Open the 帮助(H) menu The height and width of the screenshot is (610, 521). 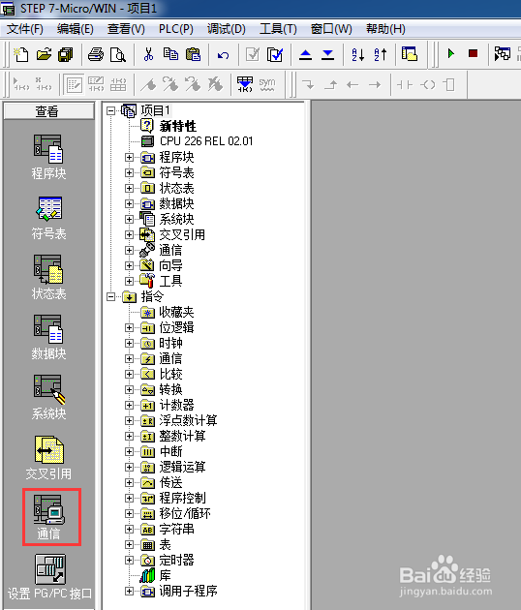click(x=385, y=29)
